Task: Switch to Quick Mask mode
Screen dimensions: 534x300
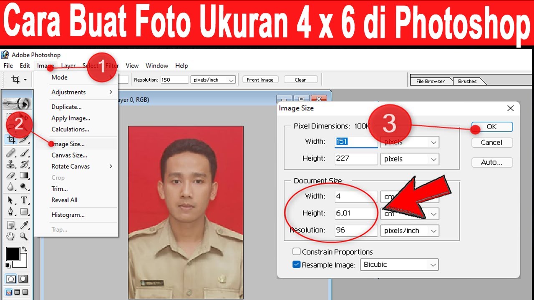Action: point(23,279)
